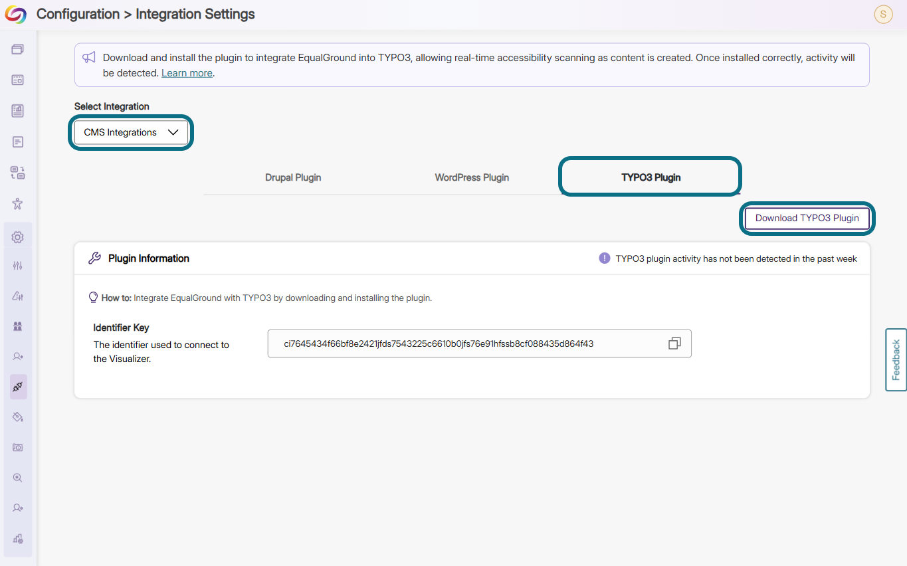Click the Plugin Information heading
This screenshot has width=907, height=566.
[149, 258]
